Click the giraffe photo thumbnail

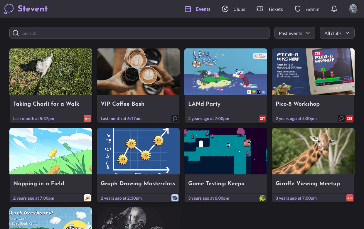coord(313,151)
